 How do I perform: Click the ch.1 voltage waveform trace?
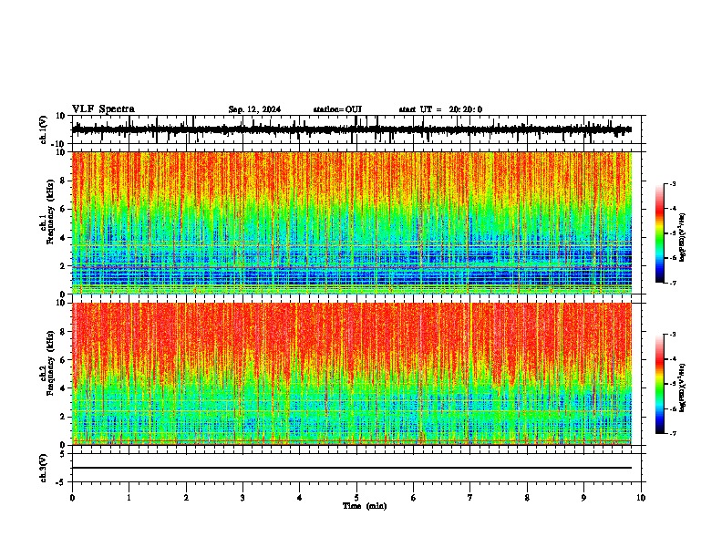(352, 129)
